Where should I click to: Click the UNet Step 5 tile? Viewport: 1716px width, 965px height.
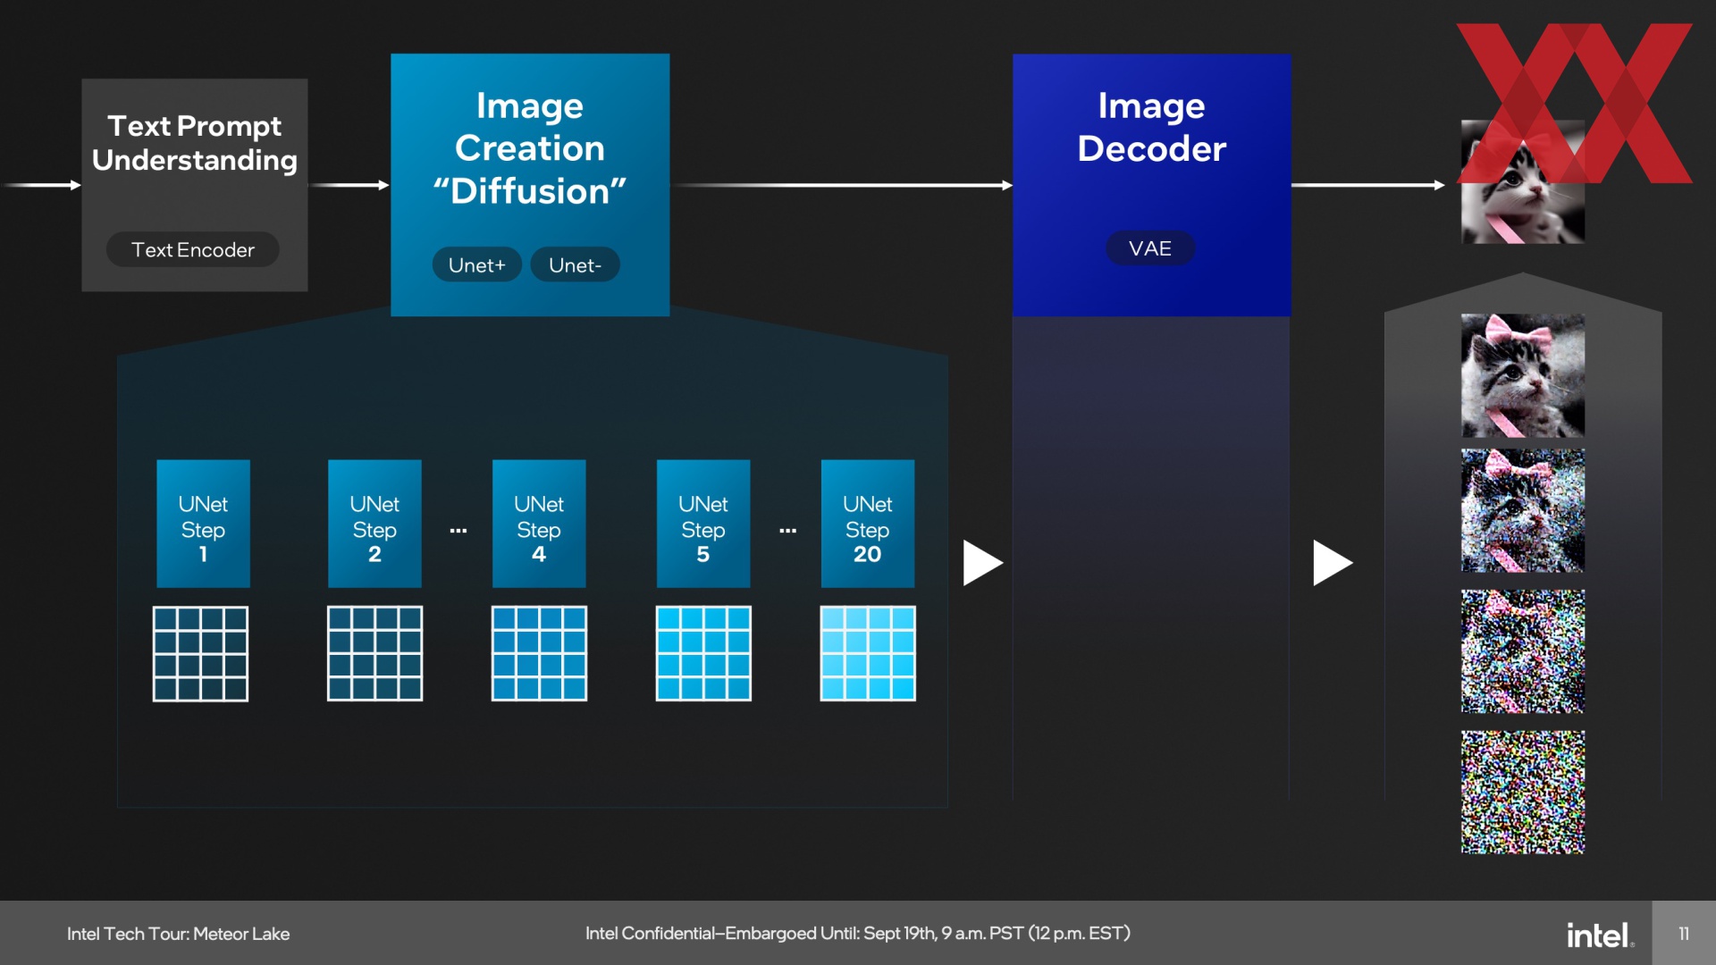click(703, 524)
